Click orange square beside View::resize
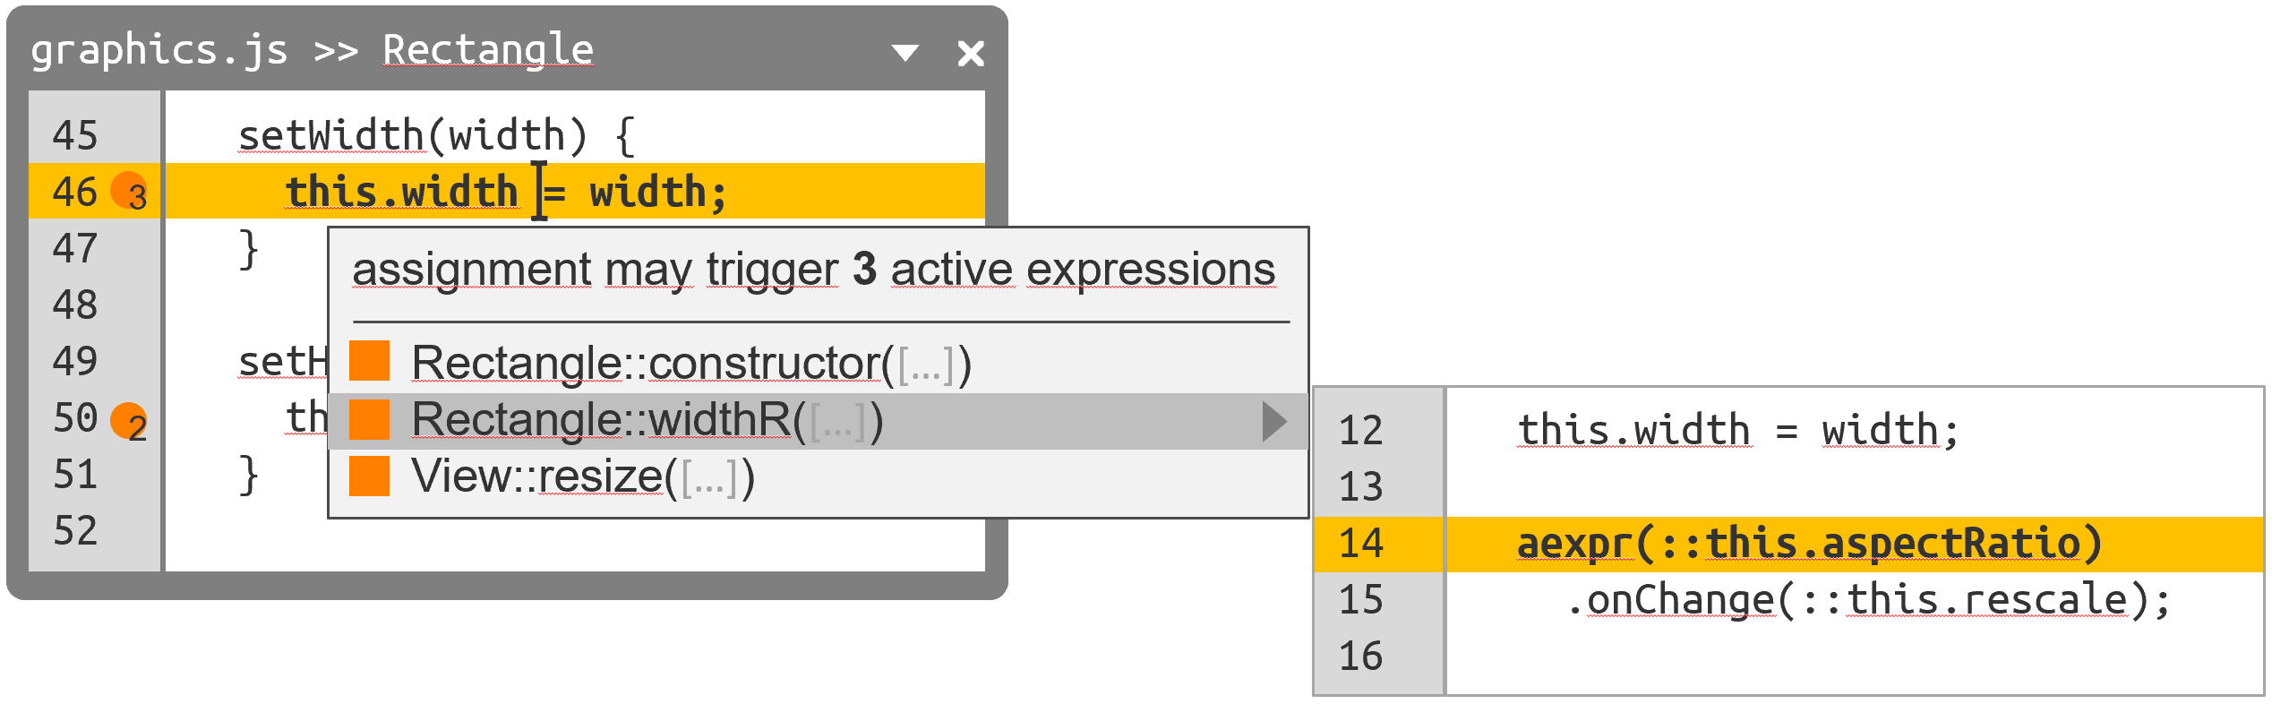The height and width of the screenshot is (704, 2272). click(x=369, y=476)
